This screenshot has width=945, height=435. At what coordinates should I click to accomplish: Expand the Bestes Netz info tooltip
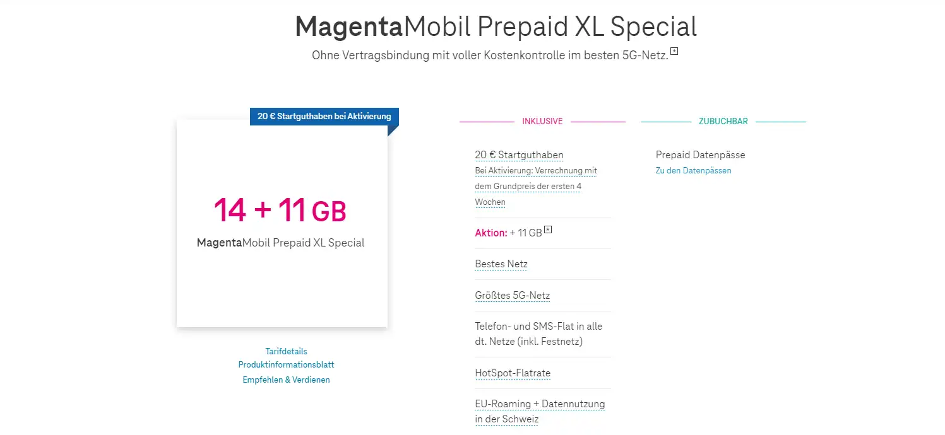[x=501, y=264]
